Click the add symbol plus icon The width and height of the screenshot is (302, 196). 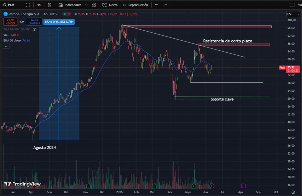(28, 5)
